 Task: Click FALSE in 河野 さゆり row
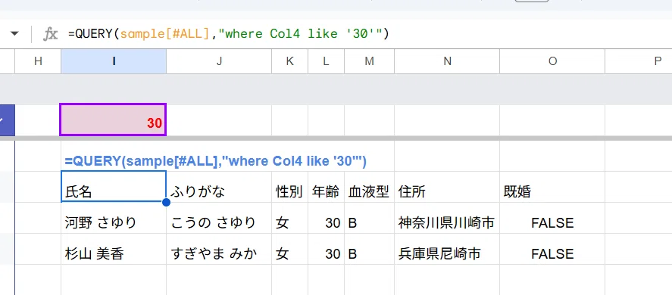[x=552, y=218]
